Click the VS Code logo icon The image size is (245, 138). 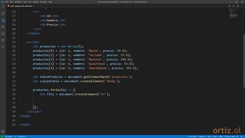coord(2,2)
